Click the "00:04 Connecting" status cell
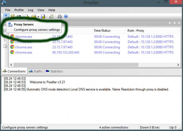This screenshot has height=131, width=183. coord(107,53)
